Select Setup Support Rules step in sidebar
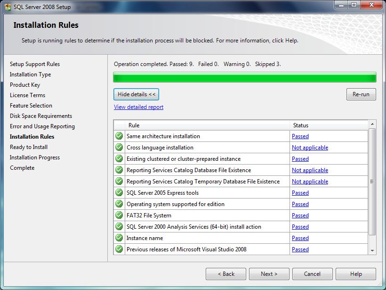 [x=35, y=64]
